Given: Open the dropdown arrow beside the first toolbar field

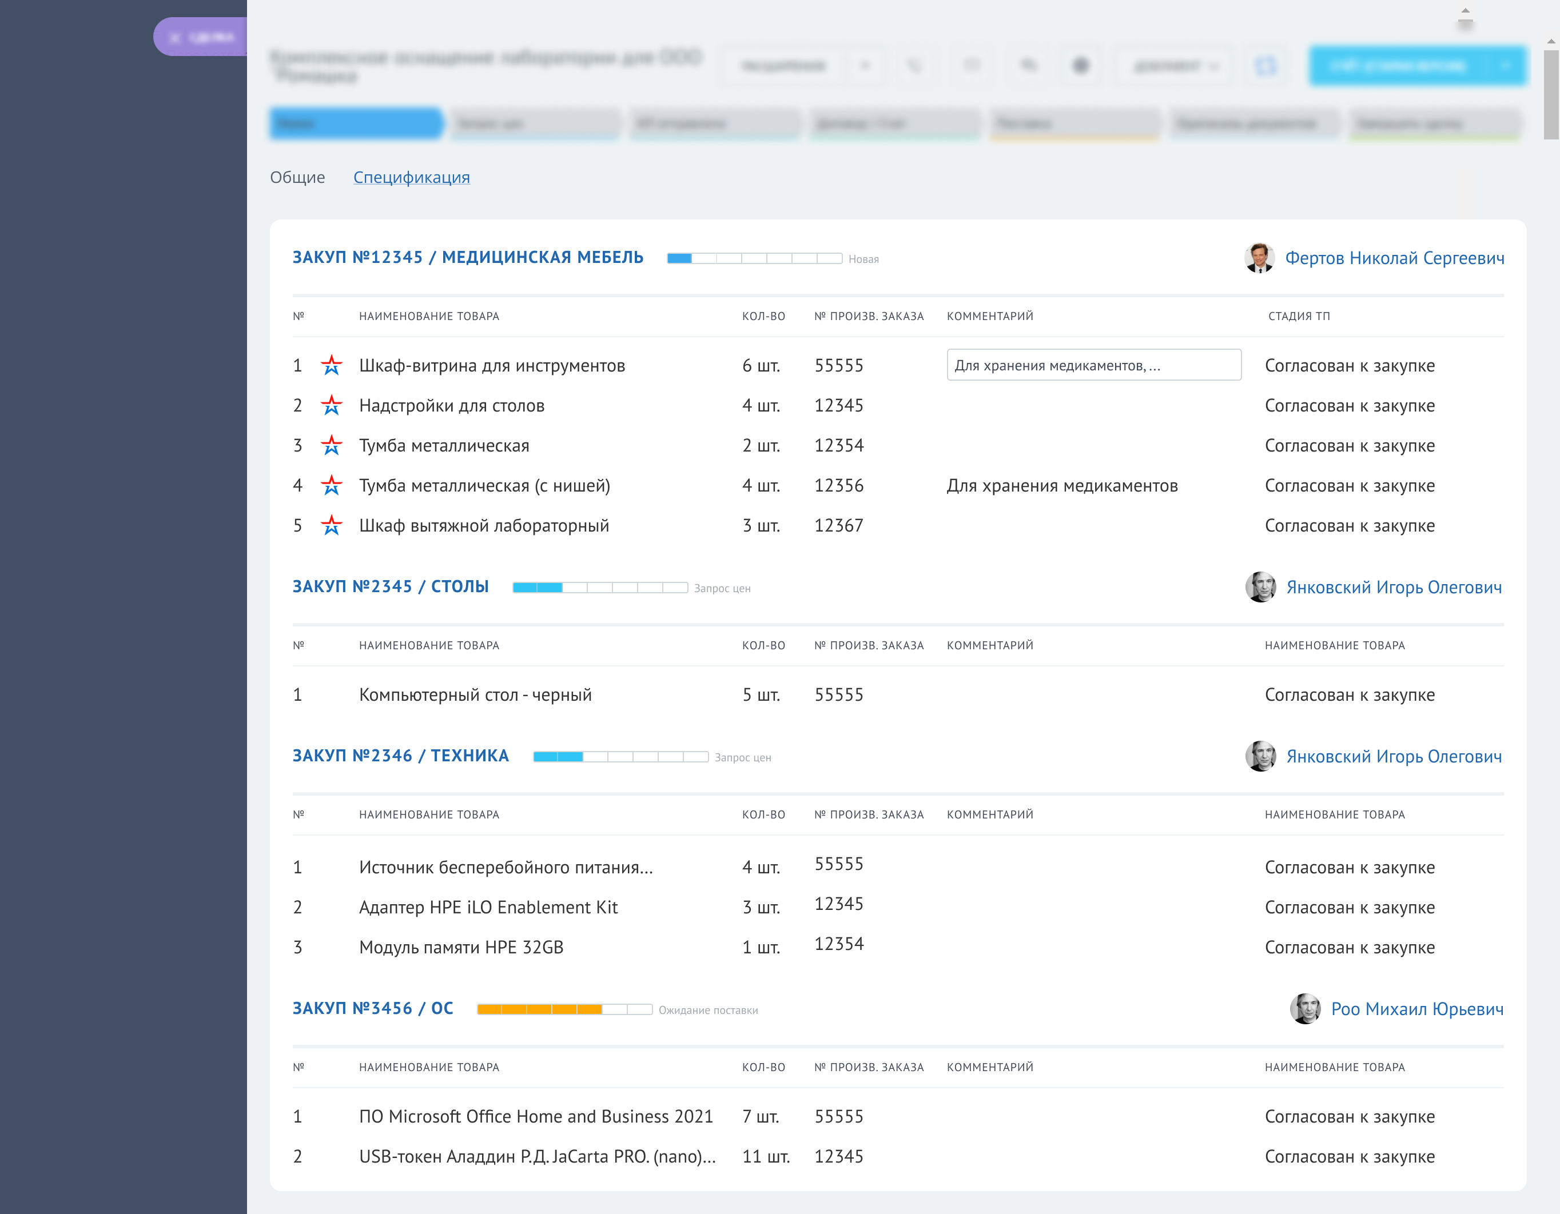Looking at the screenshot, I should point(865,66).
